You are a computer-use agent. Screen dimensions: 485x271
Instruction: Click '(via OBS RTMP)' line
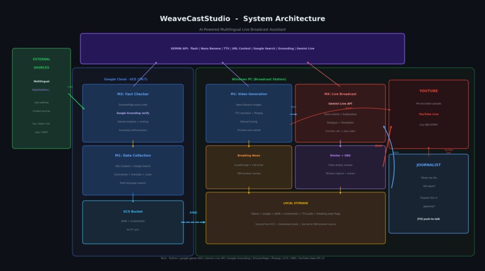428,125
